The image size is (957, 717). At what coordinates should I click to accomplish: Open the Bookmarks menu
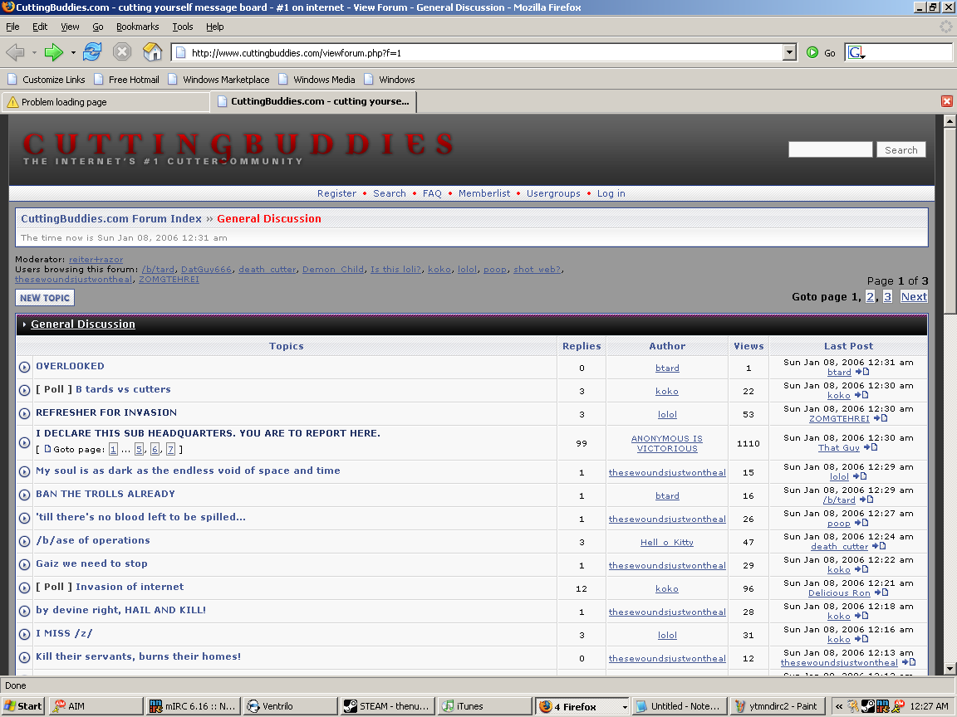pyautogui.click(x=137, y=27)
